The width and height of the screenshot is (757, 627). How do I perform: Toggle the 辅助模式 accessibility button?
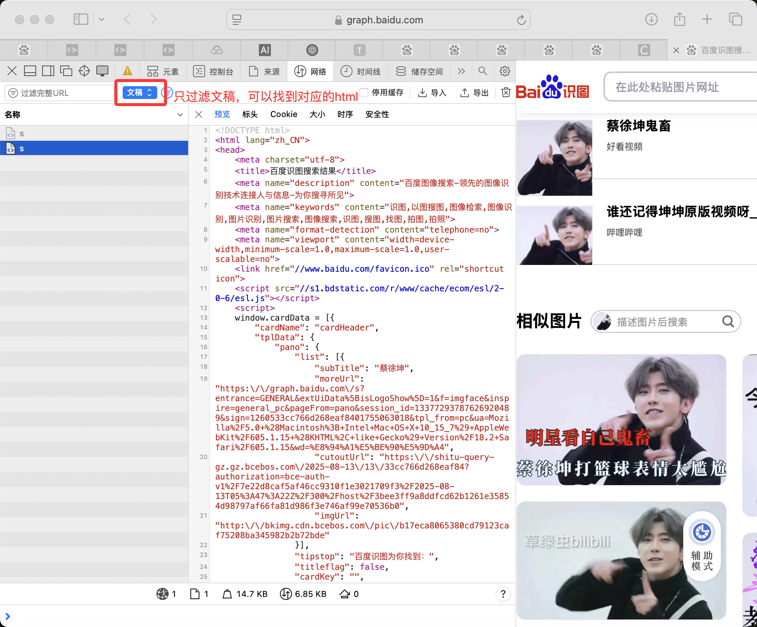pyautogui.click(x=702, y=546)
